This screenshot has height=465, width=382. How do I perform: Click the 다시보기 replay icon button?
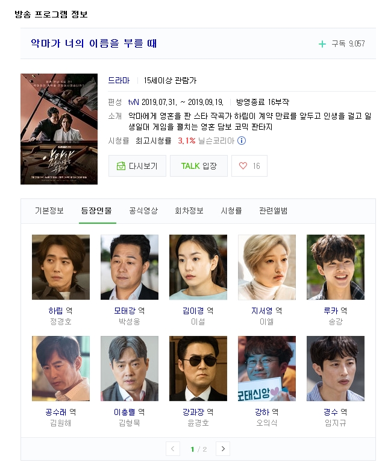pos(137,166)
